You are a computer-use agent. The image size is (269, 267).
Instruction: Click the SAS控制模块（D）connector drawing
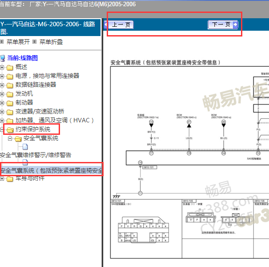(x=144, y=230)
